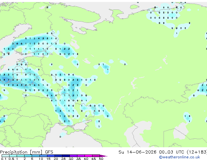Pick the 10–15 mm blue legend box
The image size is (207, 160).
pyautogui.click(x=43, y=156)
